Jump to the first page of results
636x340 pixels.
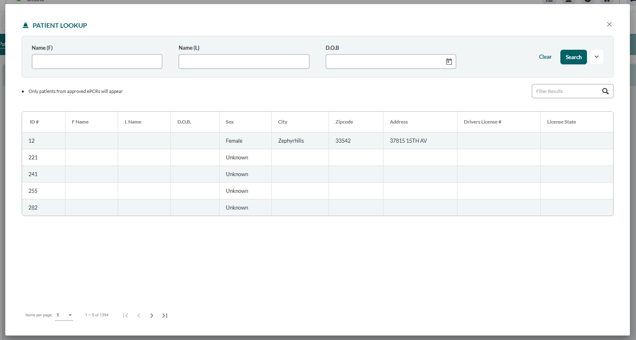pos(125,316)
